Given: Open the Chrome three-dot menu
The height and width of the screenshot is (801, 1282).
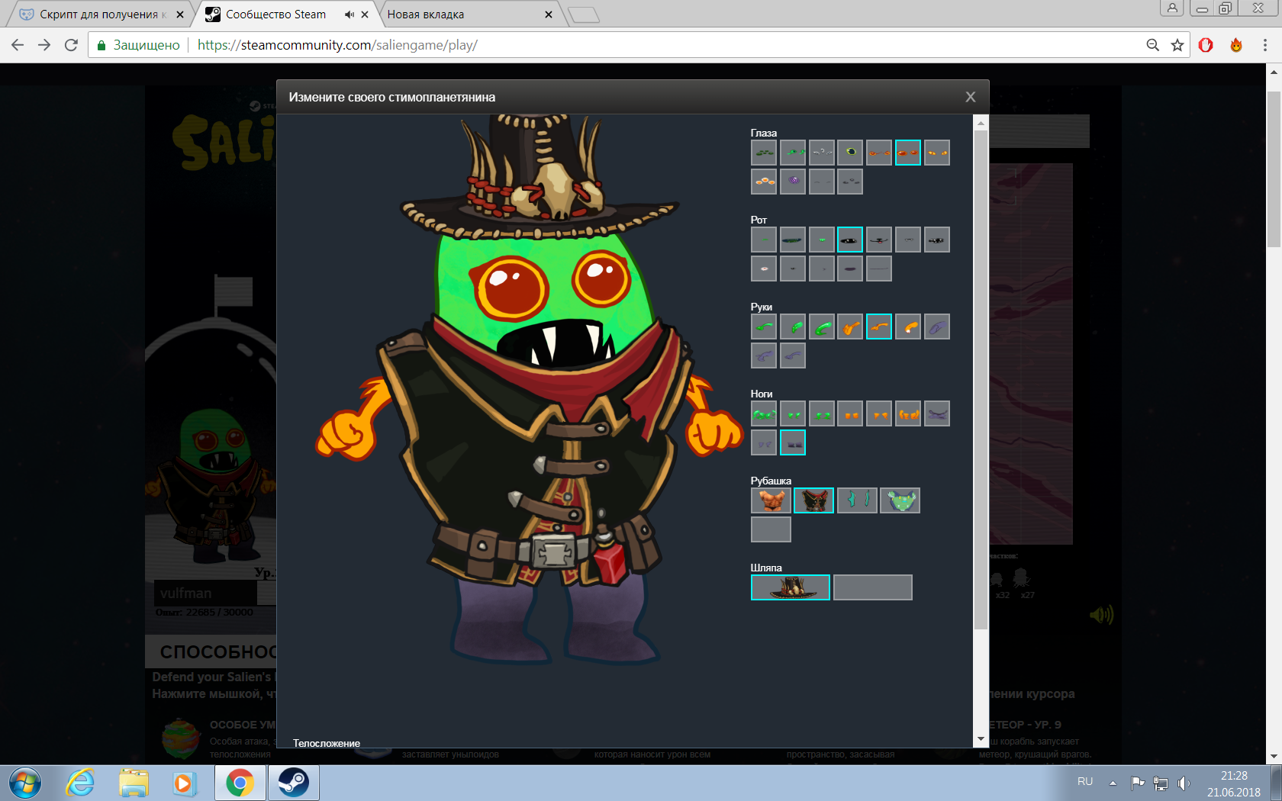Looking at the screenshot, I should [1265, 45].
